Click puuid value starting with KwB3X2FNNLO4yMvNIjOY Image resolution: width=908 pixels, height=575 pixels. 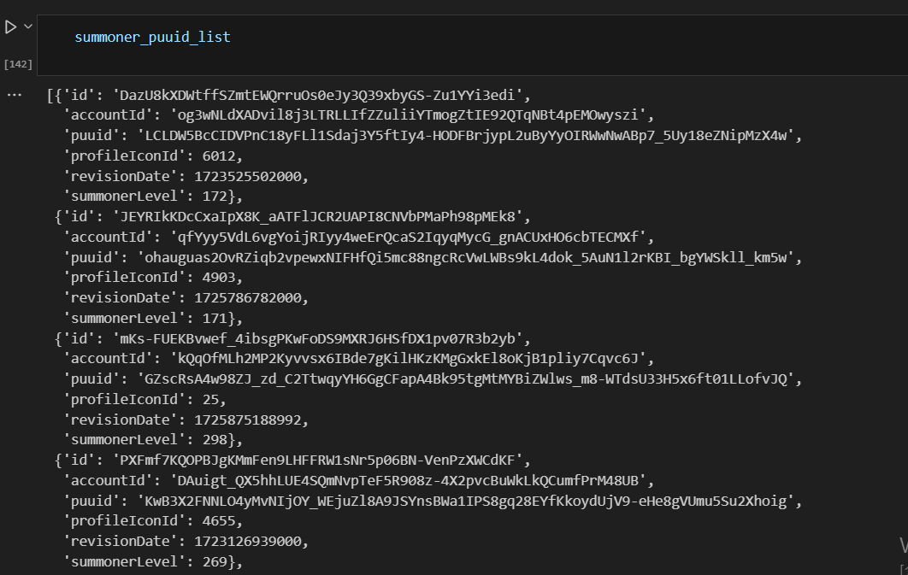pos(466,501)
